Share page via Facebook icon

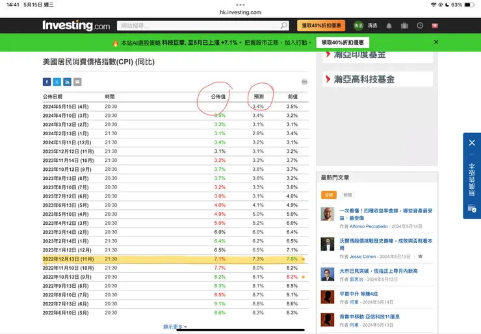coord(47,82)
